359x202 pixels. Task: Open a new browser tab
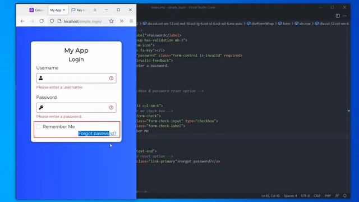pos(95,10)
